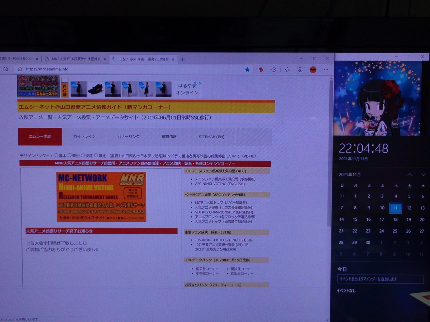This screenshot has height=322, width=430.
Task: Click the MC-NETWORK voting banner image
Action: click(x=101, y=197)
